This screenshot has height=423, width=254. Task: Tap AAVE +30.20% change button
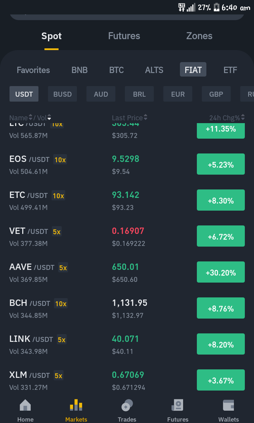(x=221, y=272)
